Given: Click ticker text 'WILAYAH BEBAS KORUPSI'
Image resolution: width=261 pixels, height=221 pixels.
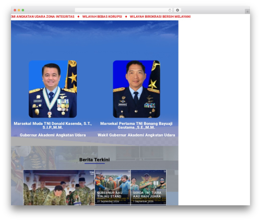Looking at the screenshot, I should click(x=102, y=17).
